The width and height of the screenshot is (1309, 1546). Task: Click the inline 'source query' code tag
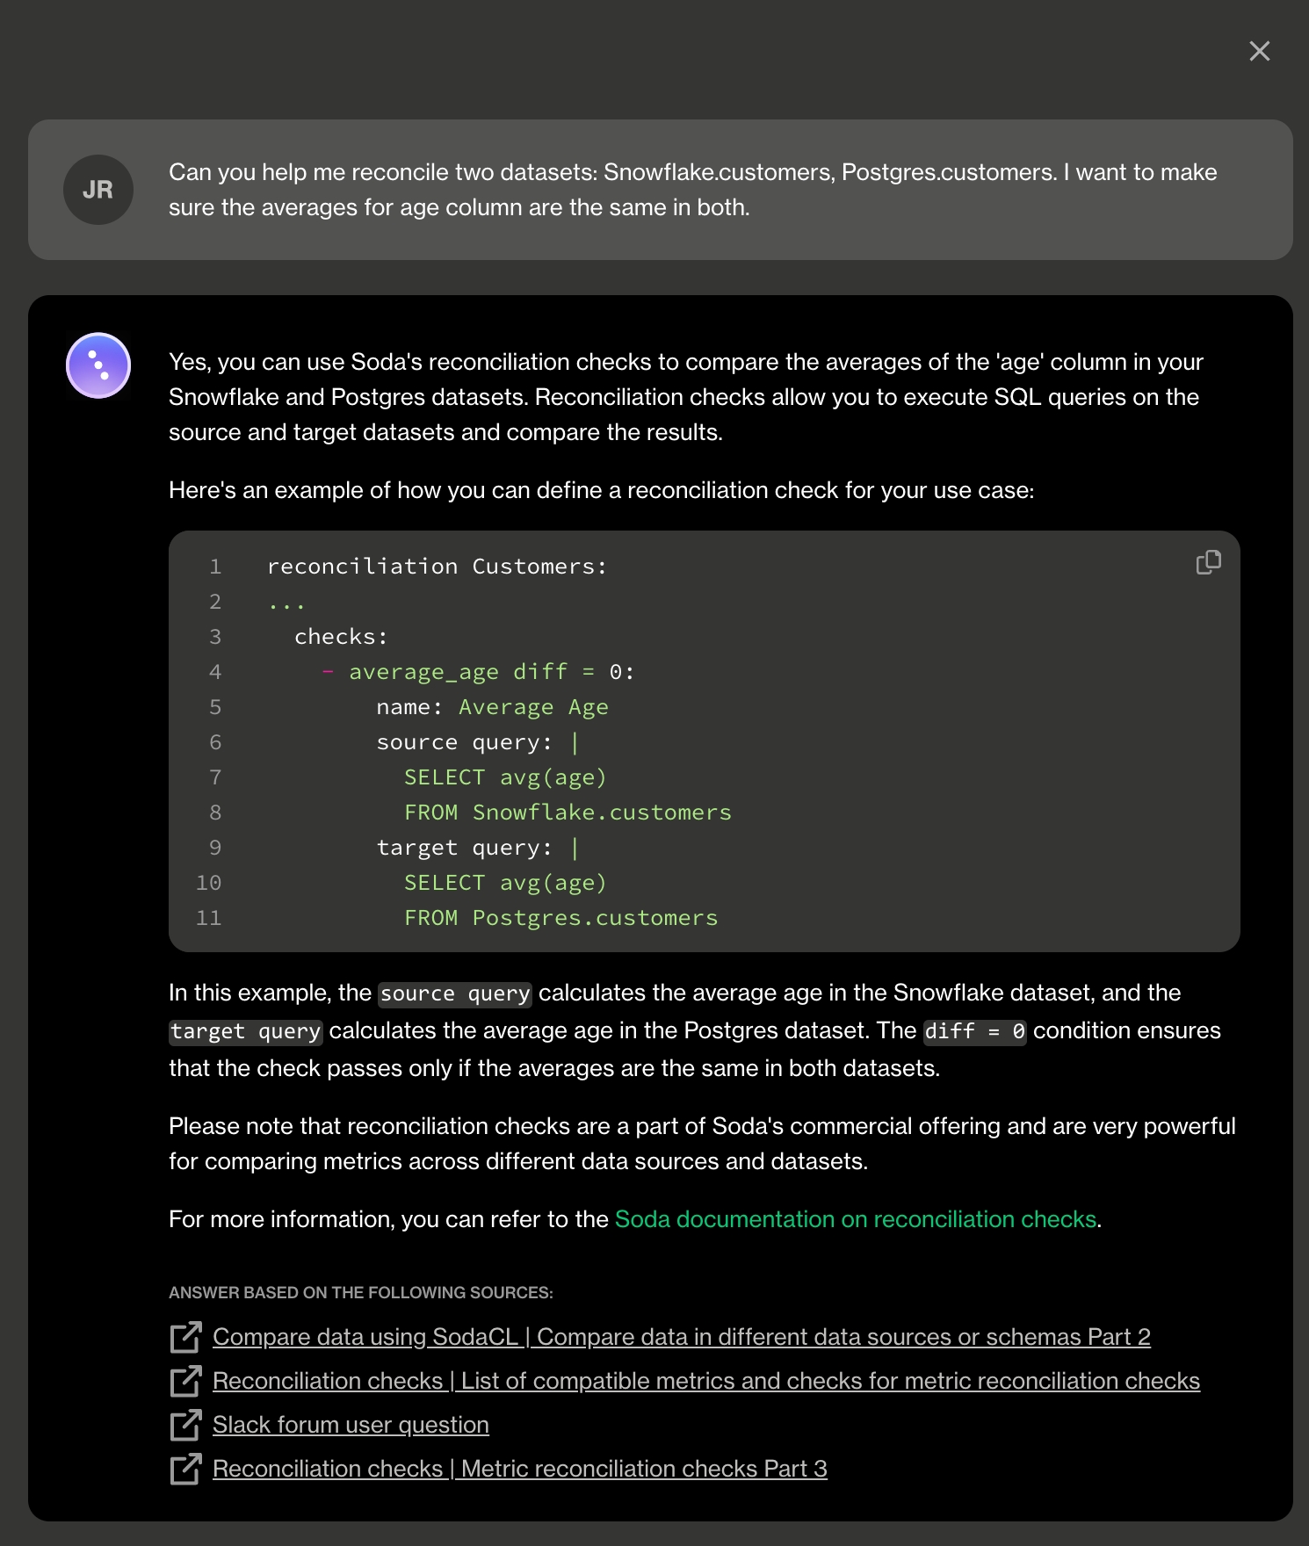coord(455,993)
